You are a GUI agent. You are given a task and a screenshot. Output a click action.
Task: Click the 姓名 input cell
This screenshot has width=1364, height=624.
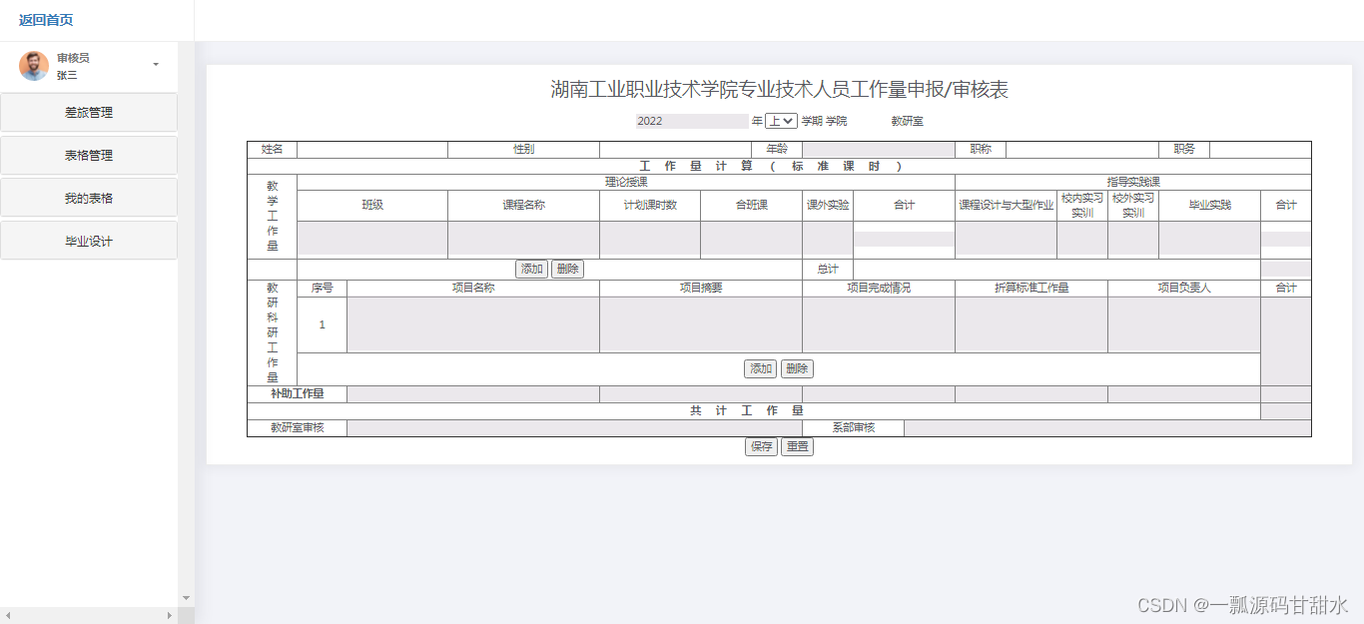coord(372,150)
